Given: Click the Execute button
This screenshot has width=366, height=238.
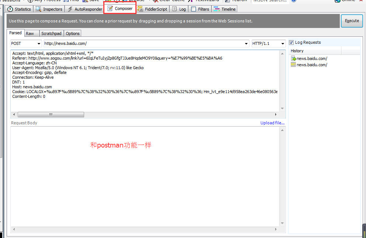Looking at the screenshot, I should 352,21.
